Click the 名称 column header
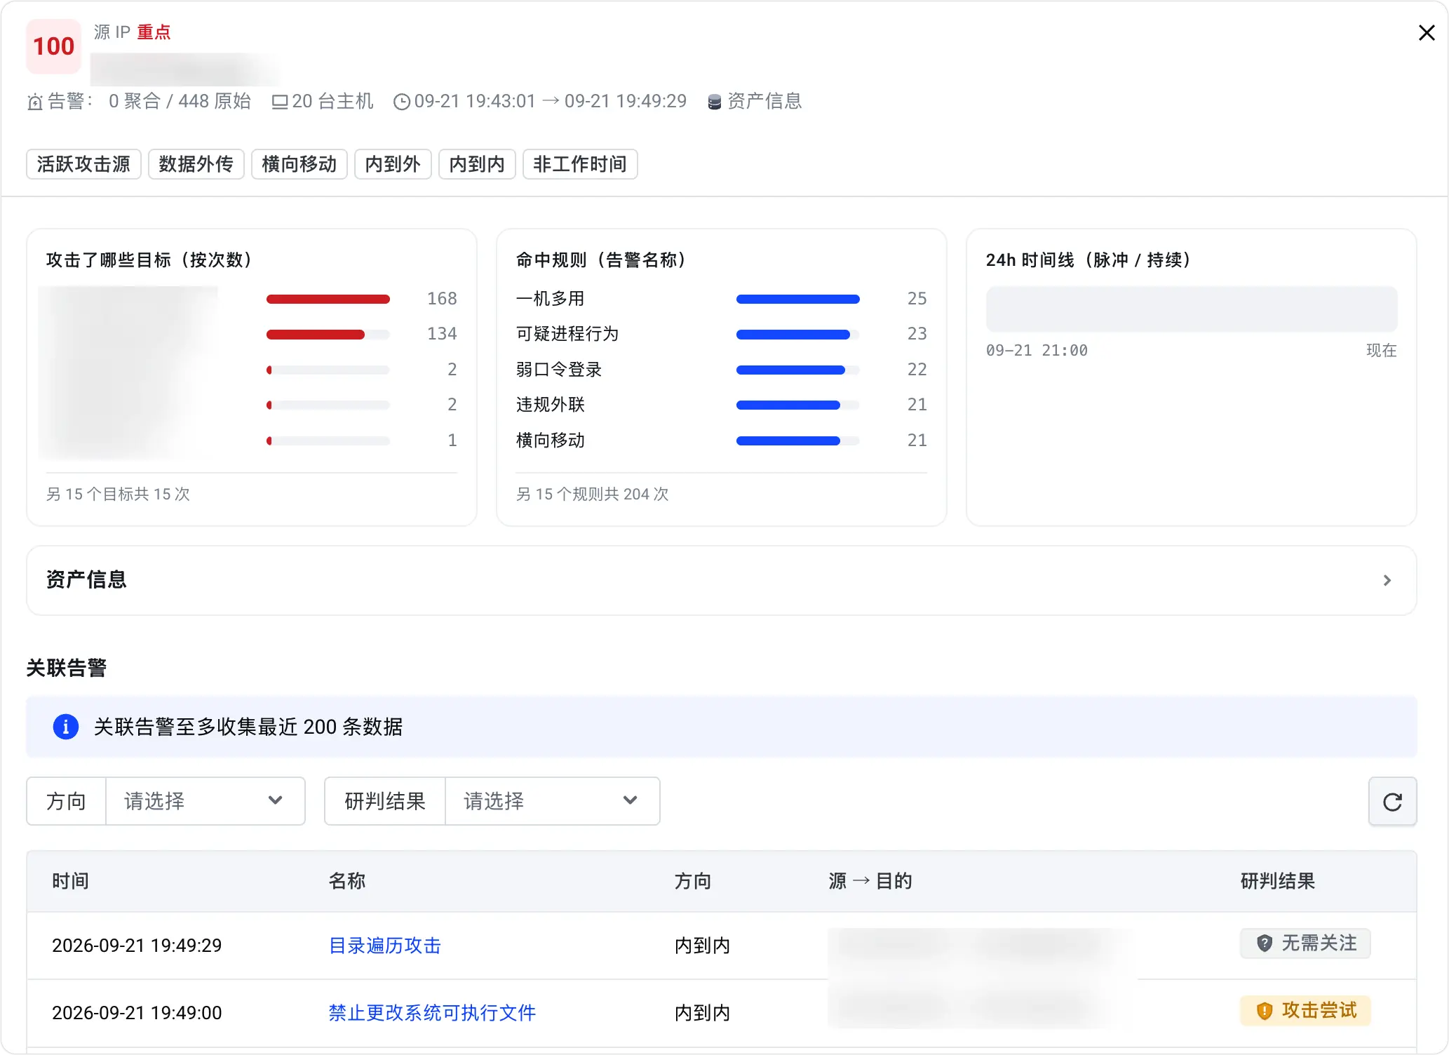The height and width of the screenshot is (1055, 1449). pyautogui.click(x=347, y=881)
